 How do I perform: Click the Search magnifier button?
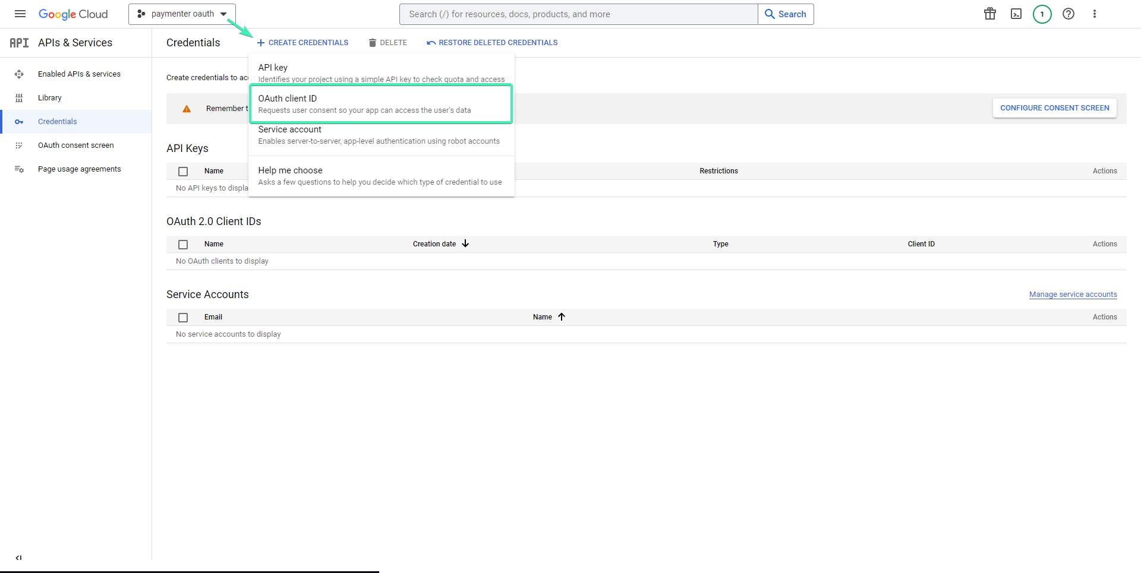point(786,14)
